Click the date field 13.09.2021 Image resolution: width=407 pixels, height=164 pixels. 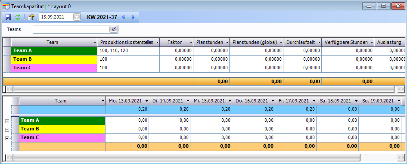pyautogui.click(x=56, y=17)
